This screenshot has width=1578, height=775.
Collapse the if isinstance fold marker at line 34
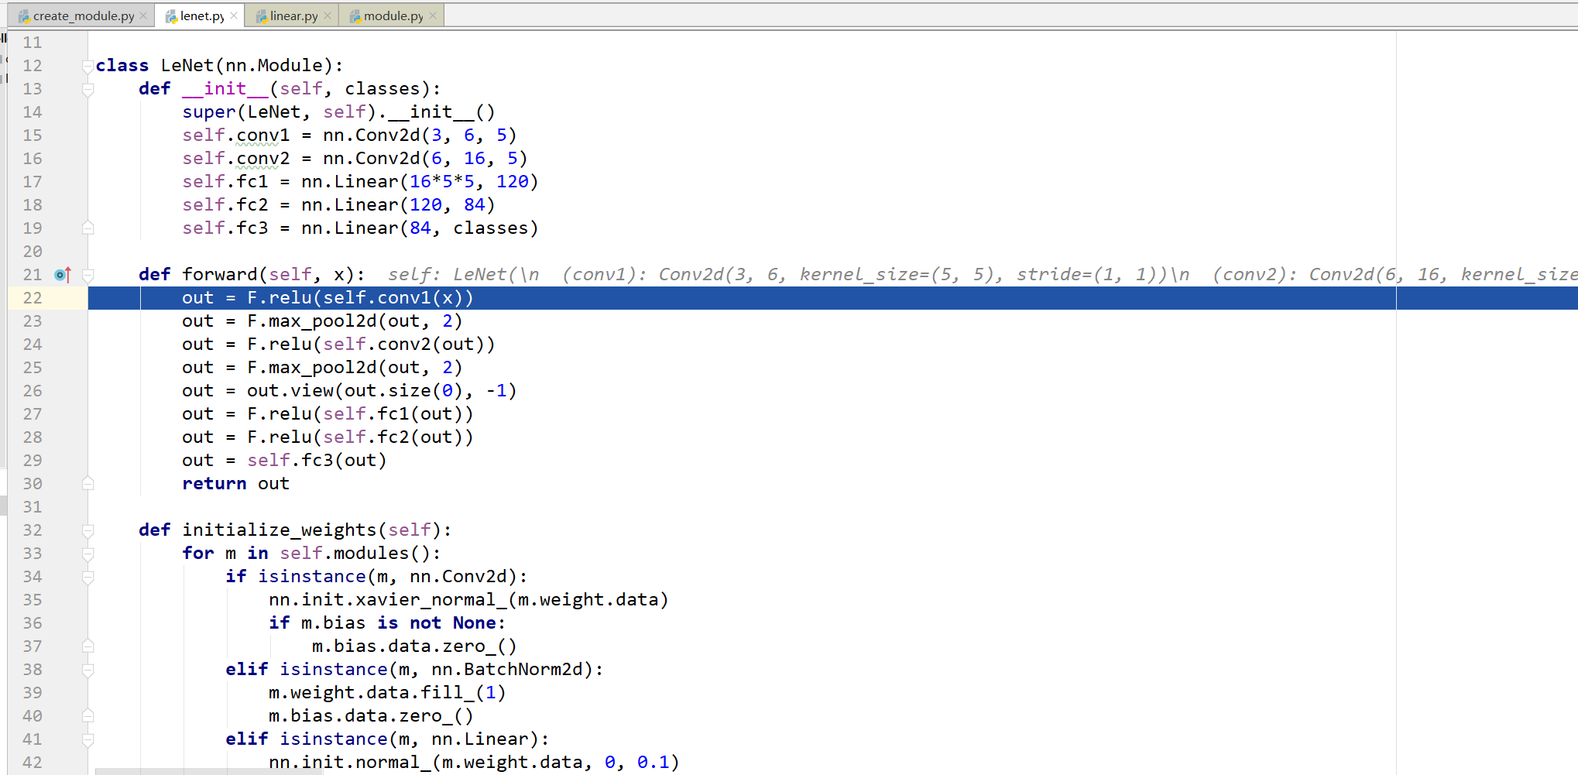[88, 578]
